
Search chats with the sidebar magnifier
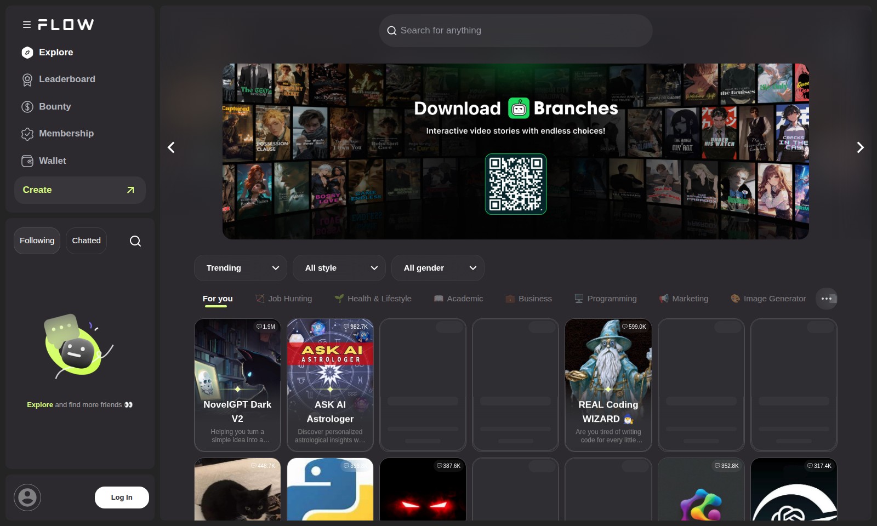(x=135, y=241)
